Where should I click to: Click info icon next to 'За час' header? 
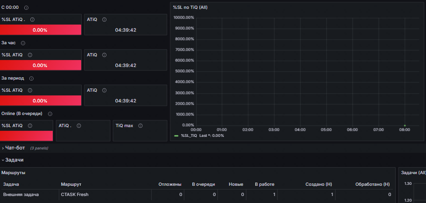(23, 43)
